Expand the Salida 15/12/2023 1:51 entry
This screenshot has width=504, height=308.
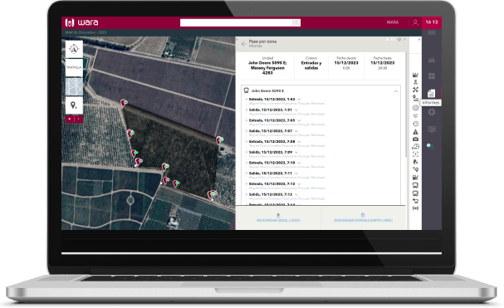(x=296, y=110)
